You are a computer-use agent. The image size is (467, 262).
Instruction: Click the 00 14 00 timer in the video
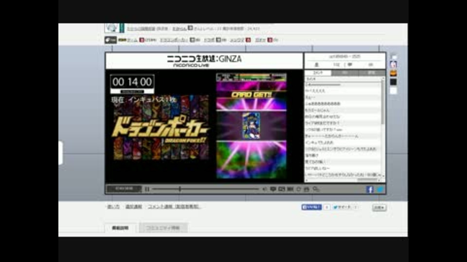pyautogui.click(x=132, y=82)
